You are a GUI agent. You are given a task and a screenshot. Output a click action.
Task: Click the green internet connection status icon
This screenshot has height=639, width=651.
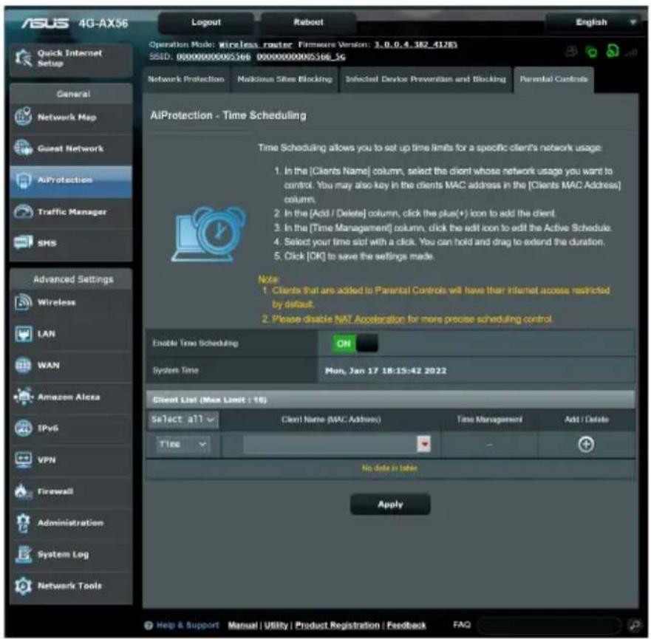pos(592,52)
